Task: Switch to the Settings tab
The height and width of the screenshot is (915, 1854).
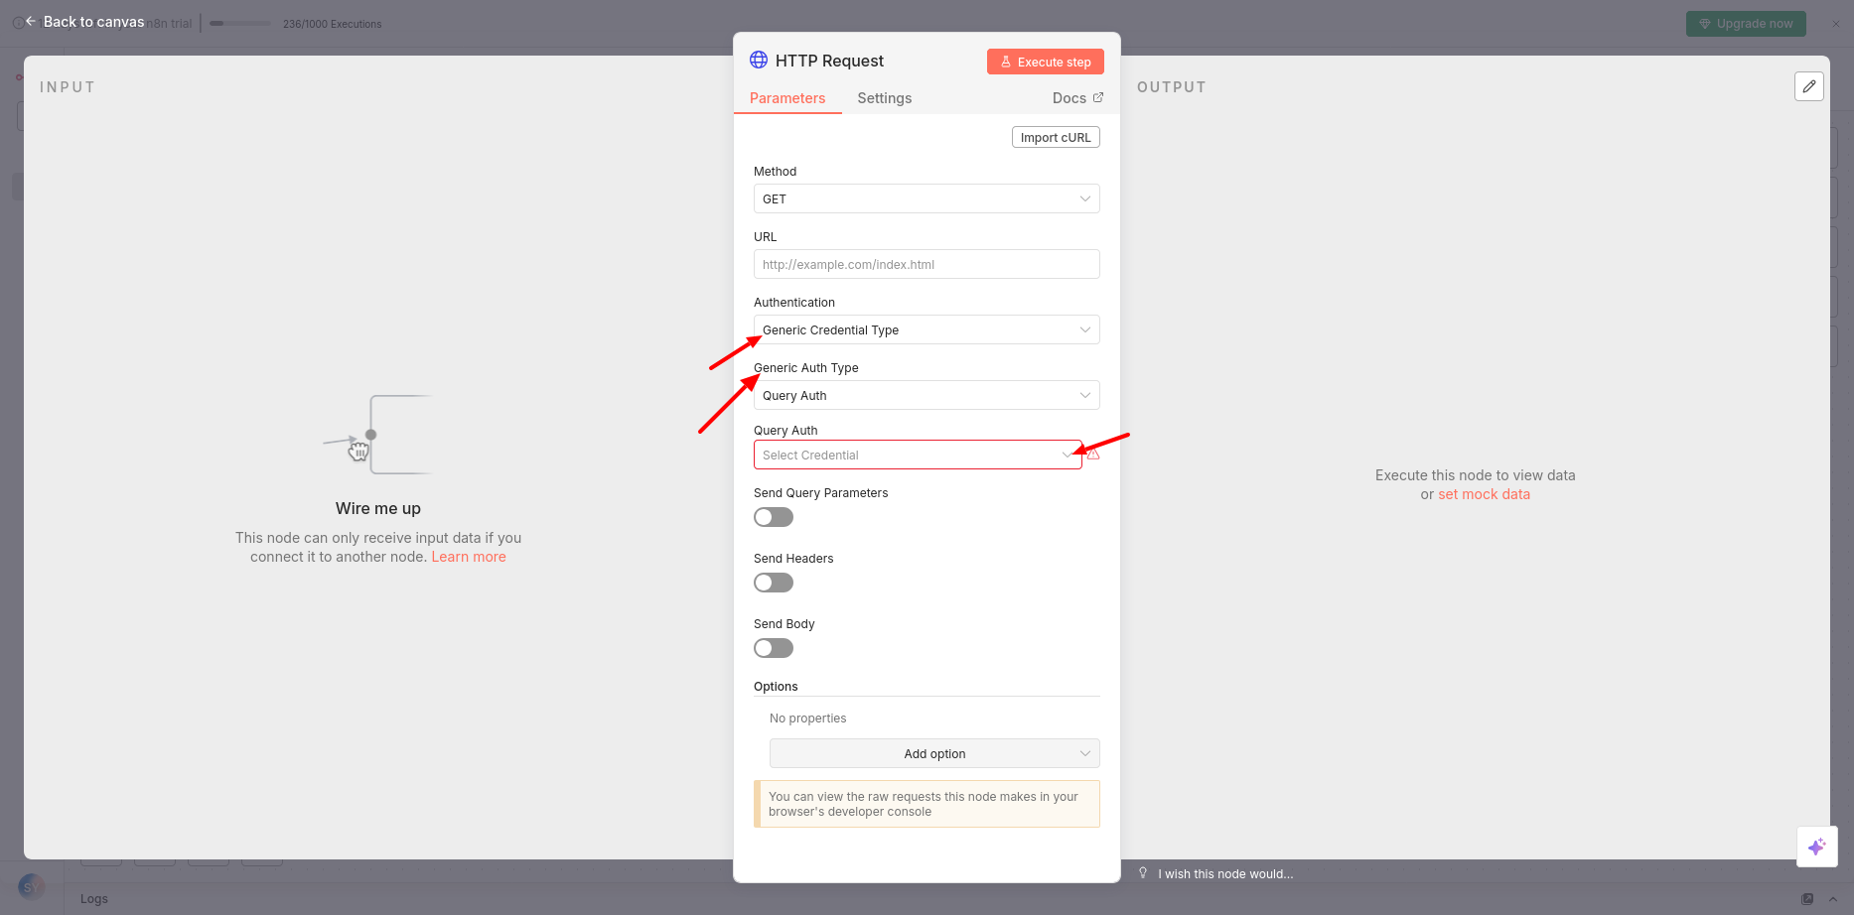Action: pyautogui.click(x=885, y=98)
